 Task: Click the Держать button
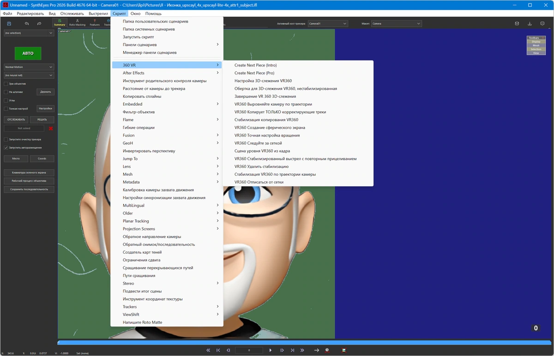(46, 92)
